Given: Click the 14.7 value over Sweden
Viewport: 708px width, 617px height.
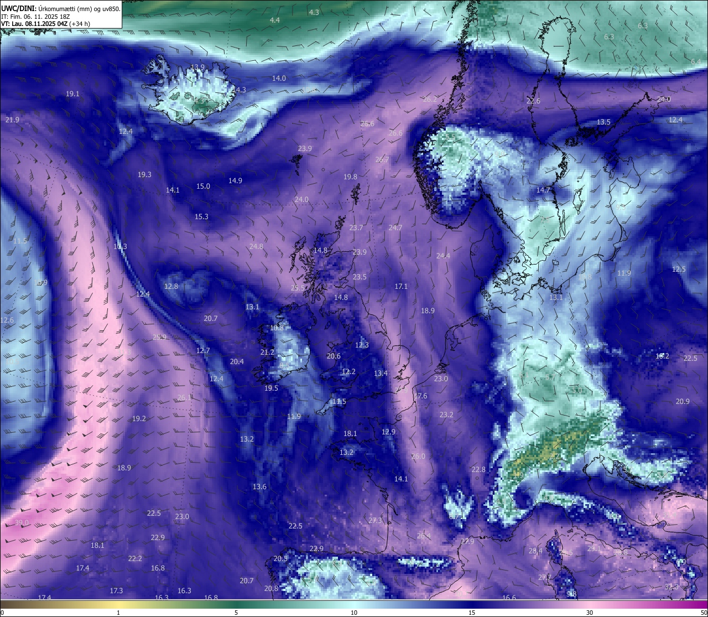Looking at the screenshot, I should click(543, 190).
